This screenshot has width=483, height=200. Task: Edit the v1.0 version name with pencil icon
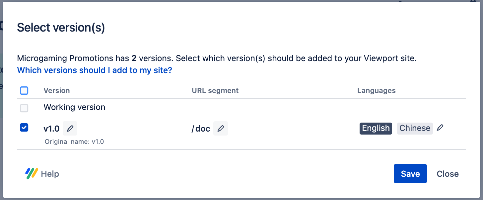pos(70,129)
